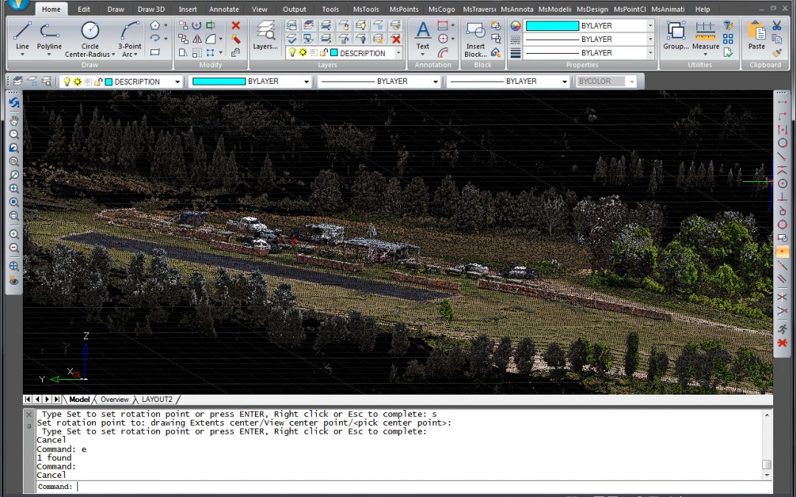Click the red X Delete tool in Modify
Viewport: 796px width, 497px height.
click(236, 25)
